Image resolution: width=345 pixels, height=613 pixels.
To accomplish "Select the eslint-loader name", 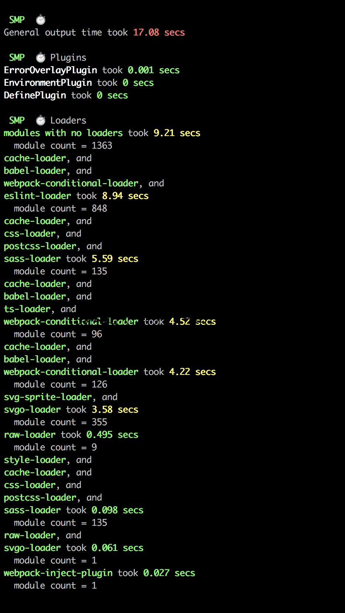I will 37,196.
